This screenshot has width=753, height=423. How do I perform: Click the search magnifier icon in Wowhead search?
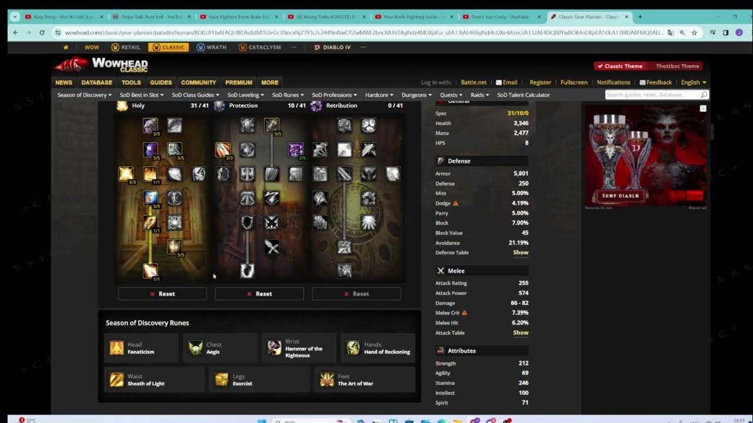pyautogui.click(x=704, y=95)
